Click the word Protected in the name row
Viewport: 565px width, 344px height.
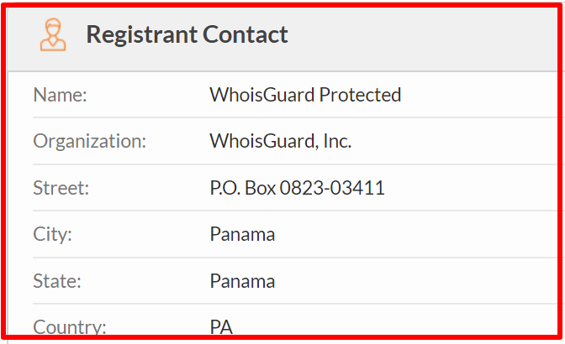361,95
